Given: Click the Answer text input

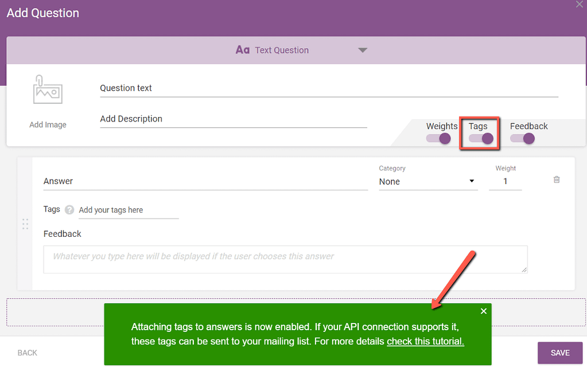Looking at the screenshot, I should 205,181.
